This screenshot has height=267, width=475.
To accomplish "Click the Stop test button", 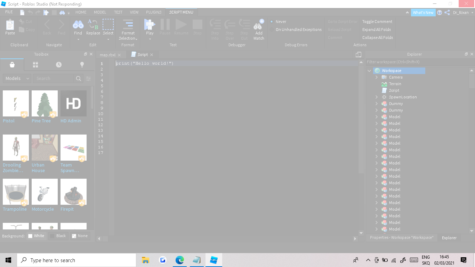I will [198, 25].
